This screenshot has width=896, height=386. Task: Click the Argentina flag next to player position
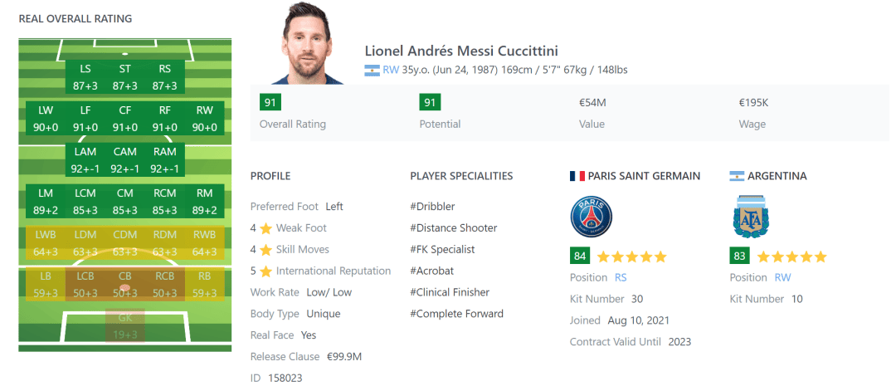pyautogui.click(x=372, y=71)
